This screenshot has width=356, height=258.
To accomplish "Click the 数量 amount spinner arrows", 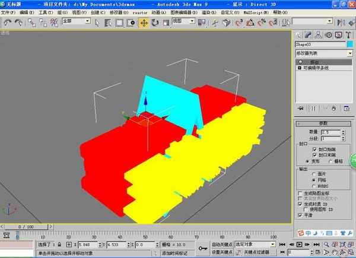I will tap(344, 132).
